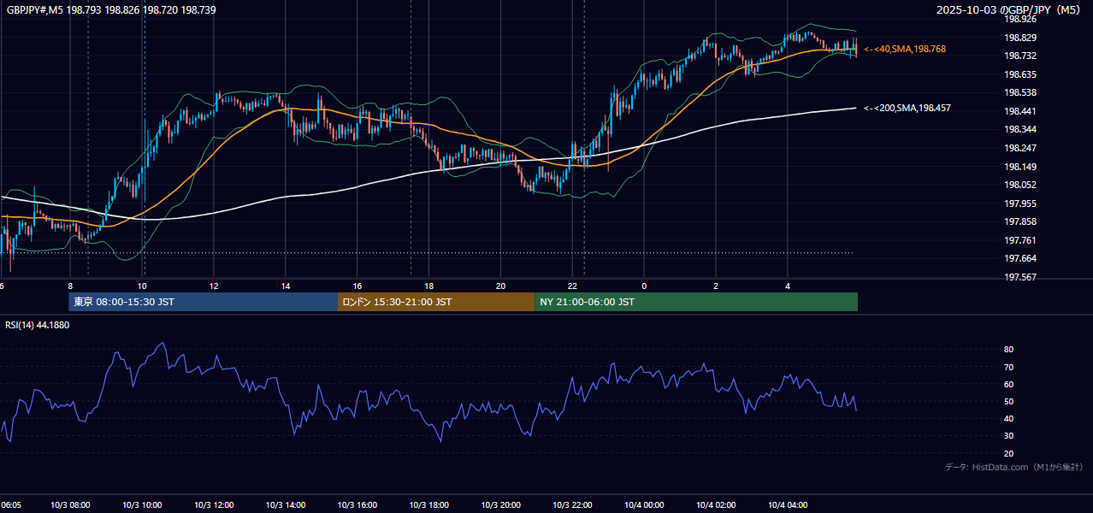The width and height of the screenshot is (1093, 513).
Task: Select the RSI(14) 44.1880 indicator label
Action: click(38, 325)
